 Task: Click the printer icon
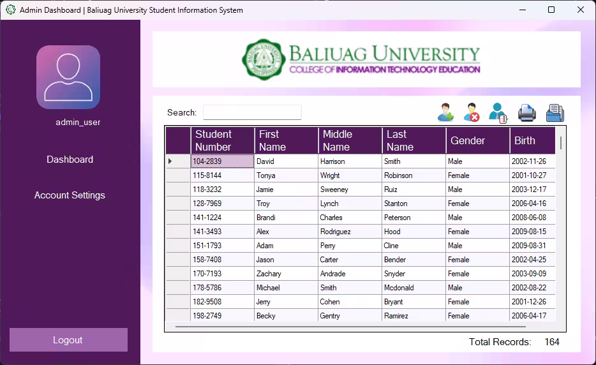pyautogui.click(x=527, y=113)
